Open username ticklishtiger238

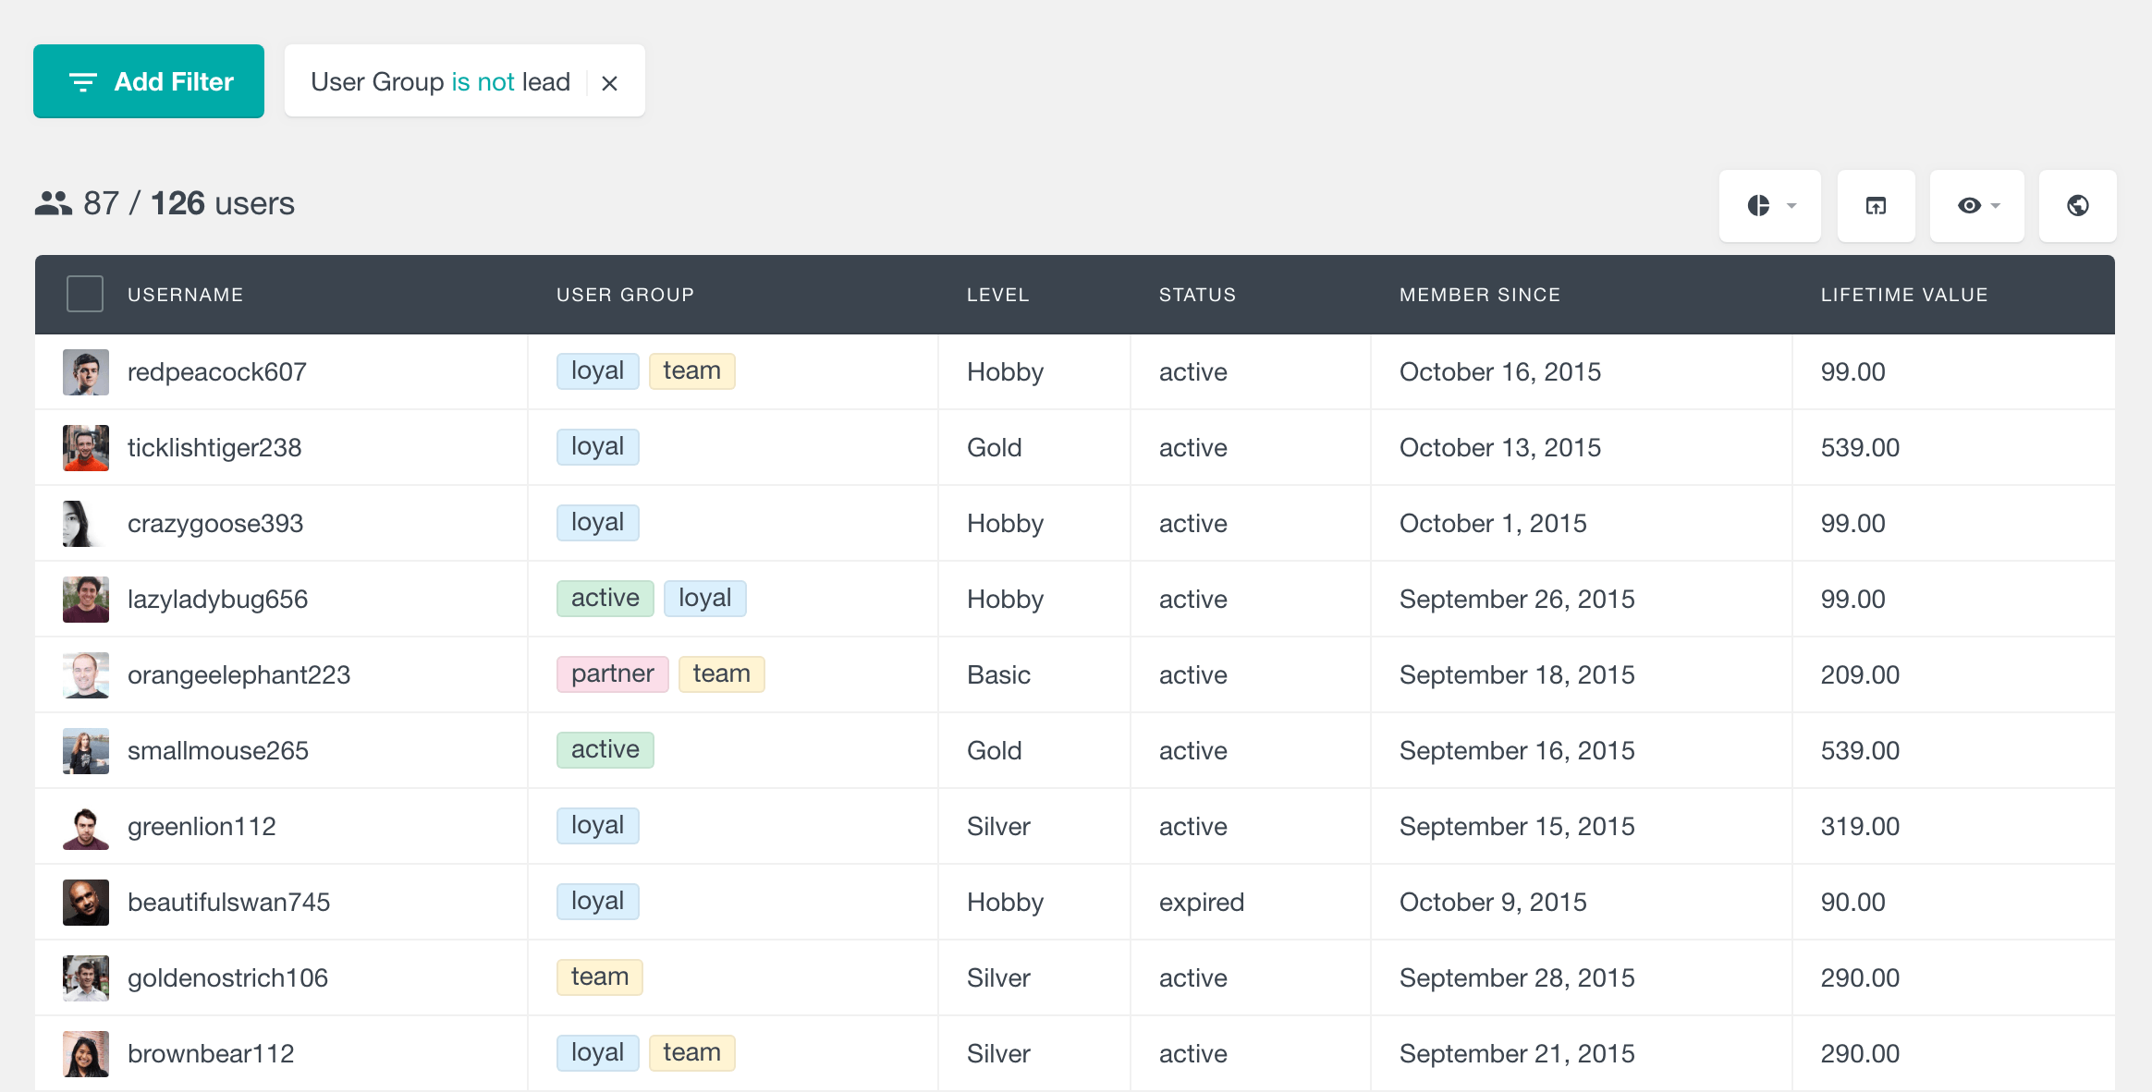[214, 448]
